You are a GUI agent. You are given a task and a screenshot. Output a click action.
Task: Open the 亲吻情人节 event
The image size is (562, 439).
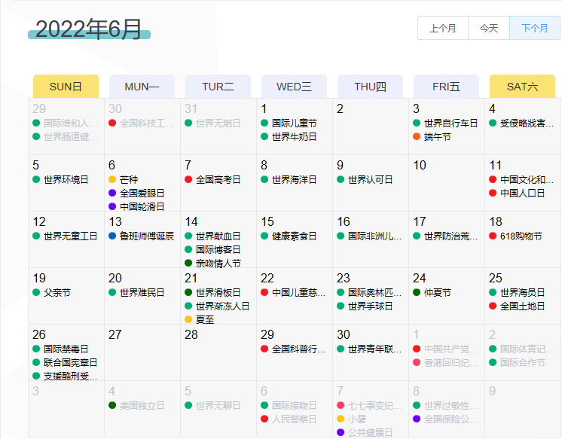click(213, 264)
